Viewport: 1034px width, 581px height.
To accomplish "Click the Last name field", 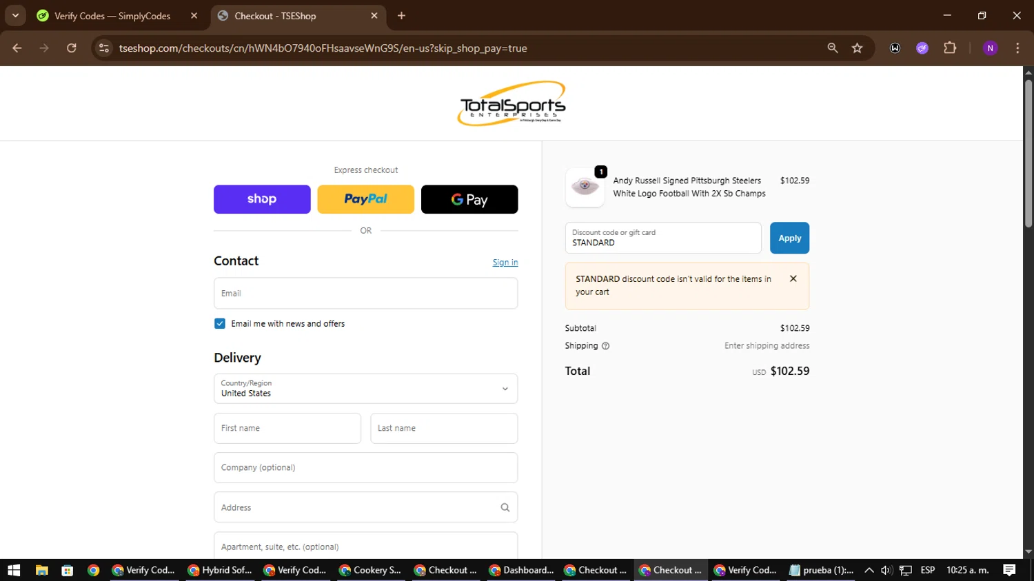I will point(444,429).
